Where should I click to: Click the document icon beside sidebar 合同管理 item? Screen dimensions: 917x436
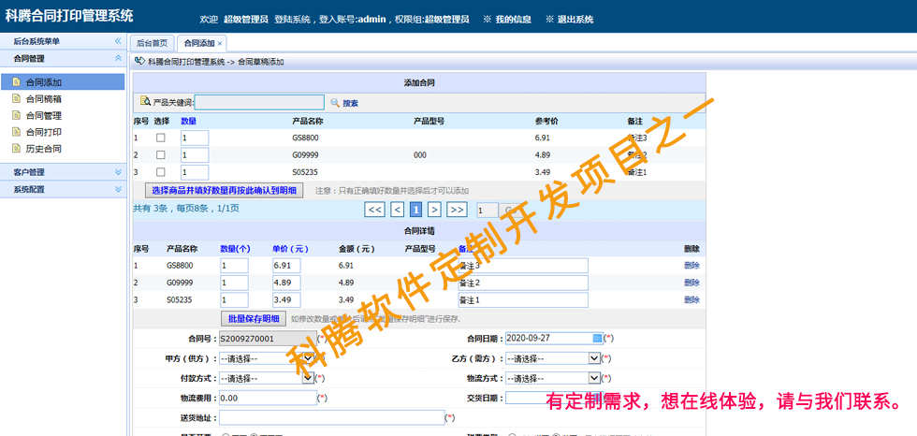[17, 116]
